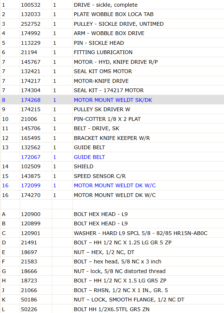Click part number 120900 bolt
This screenshot has height=313, width=224.
(31, 214)
